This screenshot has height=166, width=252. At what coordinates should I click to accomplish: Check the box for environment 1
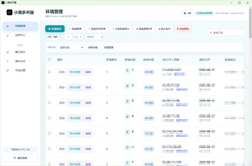tap(49, 72)
